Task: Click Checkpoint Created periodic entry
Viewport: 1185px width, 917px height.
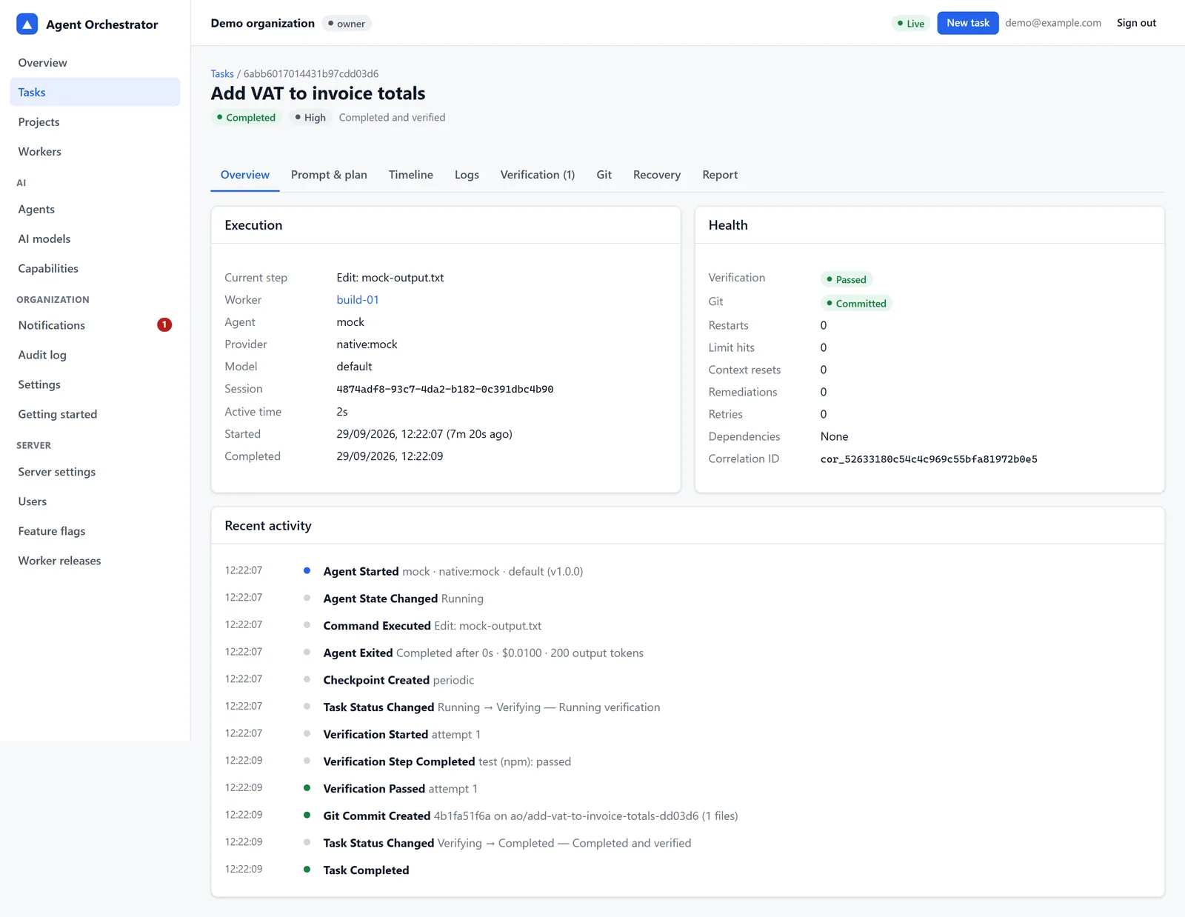Action: coord(398,680)
